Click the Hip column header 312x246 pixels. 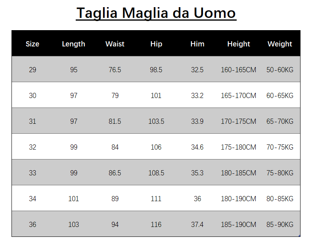156,44
